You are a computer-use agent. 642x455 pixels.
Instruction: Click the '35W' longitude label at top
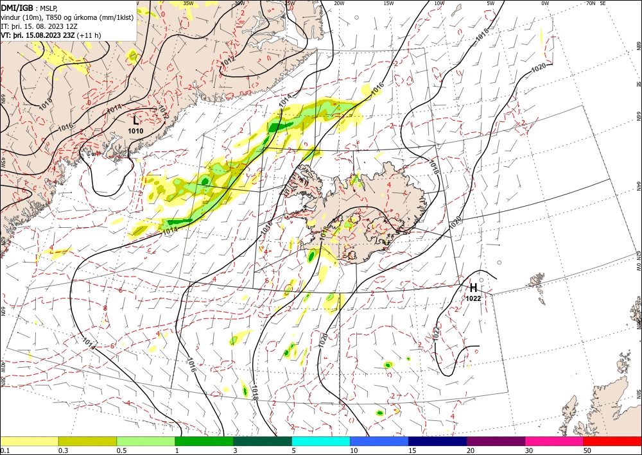(188, 3)
